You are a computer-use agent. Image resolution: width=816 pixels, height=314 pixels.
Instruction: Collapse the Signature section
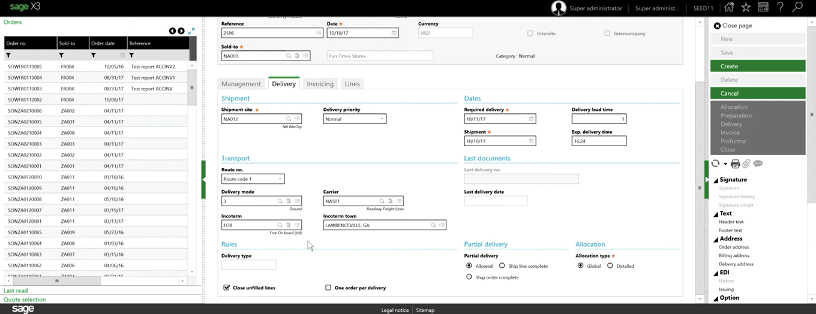[x=716, y=180]
